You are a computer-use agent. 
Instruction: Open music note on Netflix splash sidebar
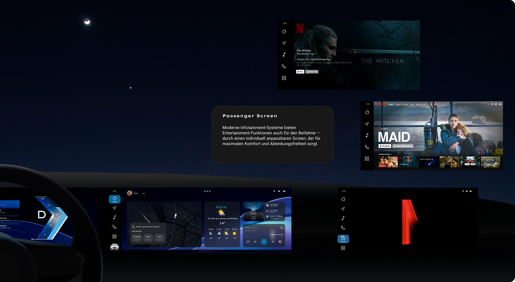coord(343,218)
